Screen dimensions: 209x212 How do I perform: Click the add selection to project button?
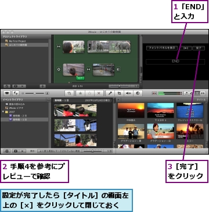tap(69, 93)
